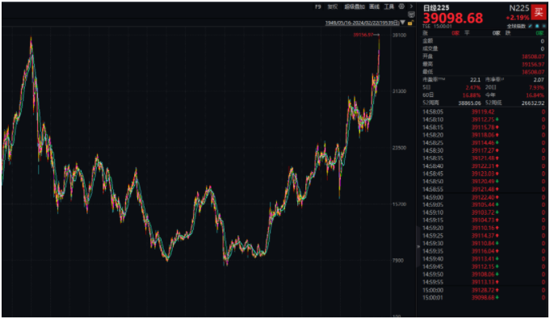Click the 全球指数 label
This screenshot has width=550, height=319.
[516, 27]
